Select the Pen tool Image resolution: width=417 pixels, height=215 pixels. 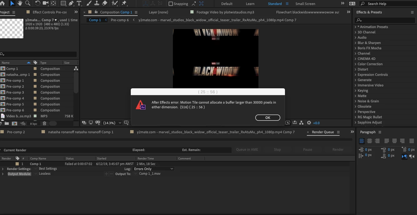[x=71, y=3]
